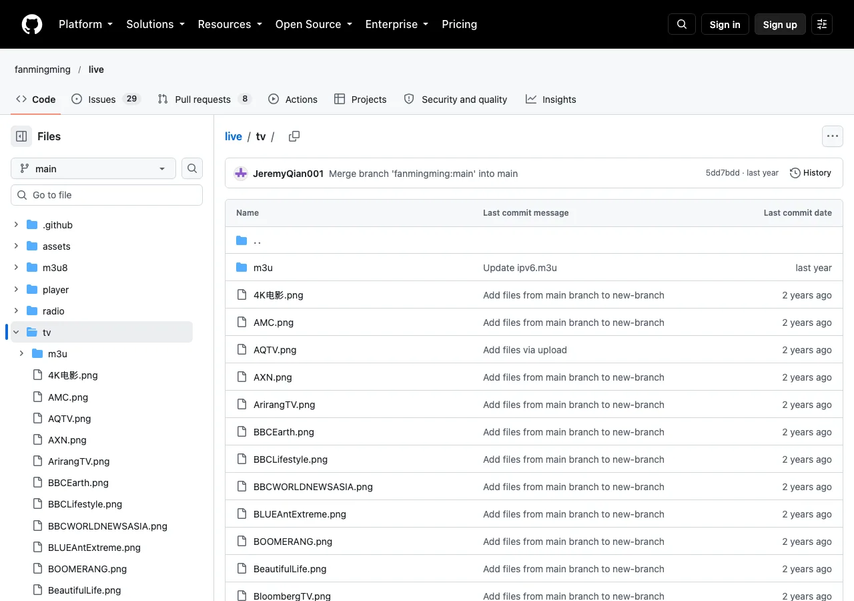
Task: Expand the m3u8 folder chevron
Action: coord(16,268)
